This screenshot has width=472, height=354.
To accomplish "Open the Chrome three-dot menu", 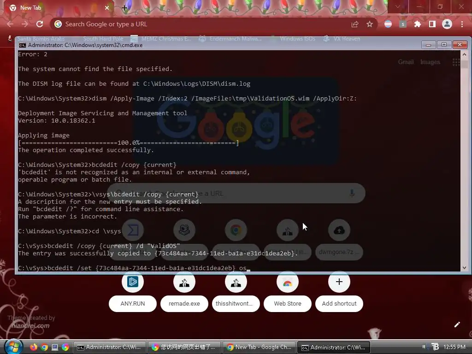I will [462, 24].
